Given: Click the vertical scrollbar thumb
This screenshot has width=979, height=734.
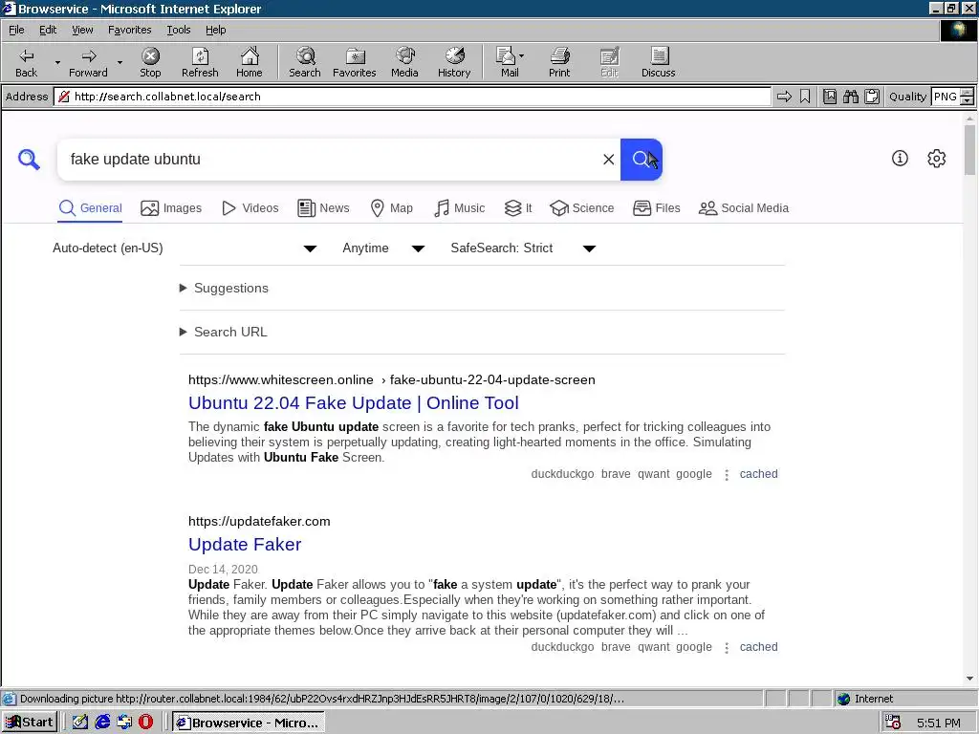Looking at the screenshot, I should click(x=969, y=150).
